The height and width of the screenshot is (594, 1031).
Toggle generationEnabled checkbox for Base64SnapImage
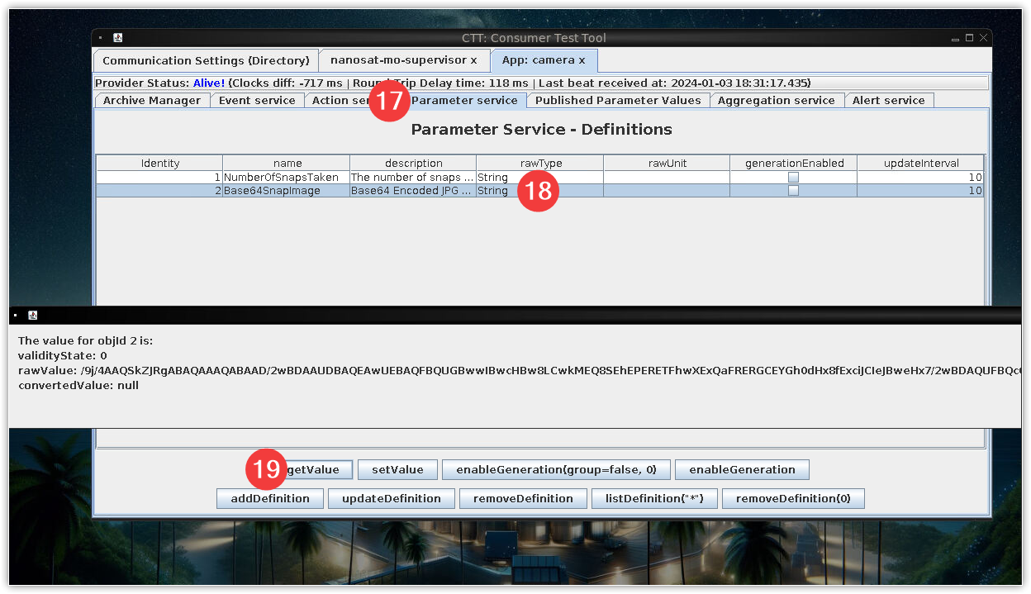point(793,191)
